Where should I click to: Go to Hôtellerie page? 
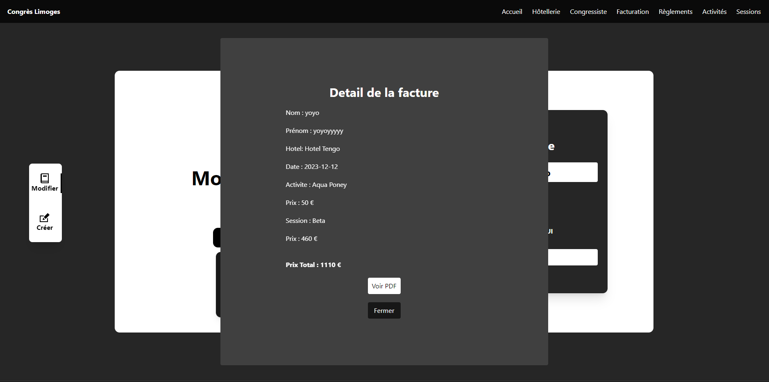point(546,11)
